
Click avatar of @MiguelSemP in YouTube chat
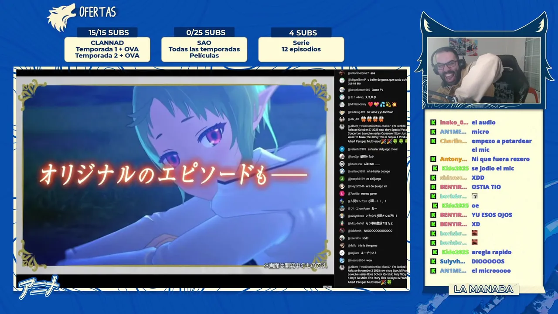click(x=342, y=80)
